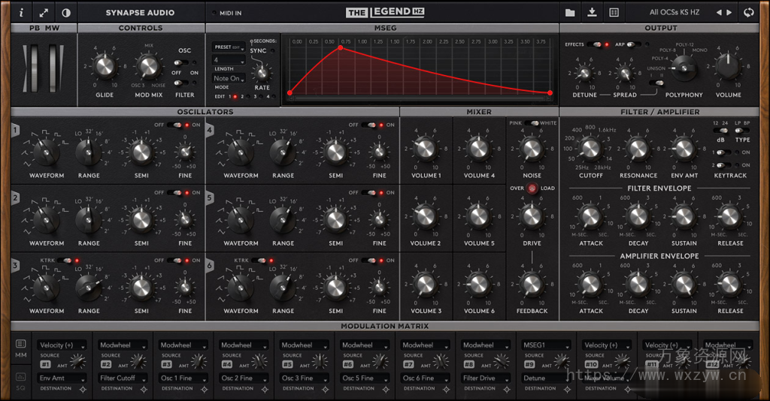Open the info panel with the i icon
Viewport: 770px width, 401px height.
coord(20,13)
